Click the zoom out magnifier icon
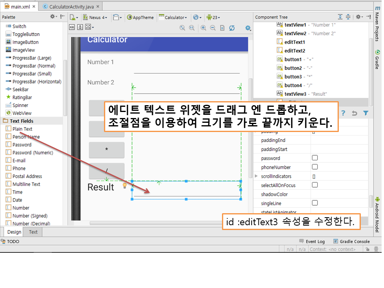384x288 pixels. pyautogui.click(x=212, y=28)
